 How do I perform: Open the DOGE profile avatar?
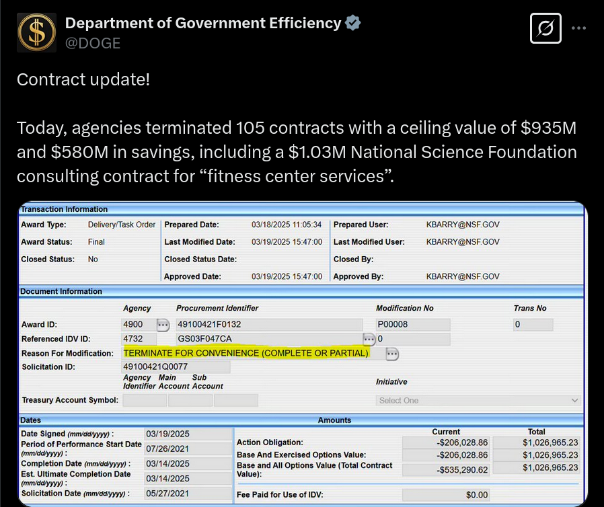[x=36, y=32]
